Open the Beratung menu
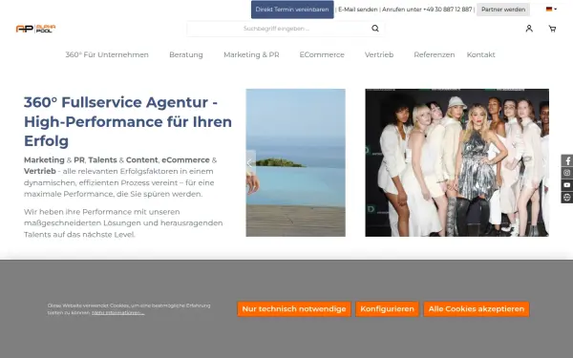This screenshot has width=573, height=358. click(x=186, y=54)
